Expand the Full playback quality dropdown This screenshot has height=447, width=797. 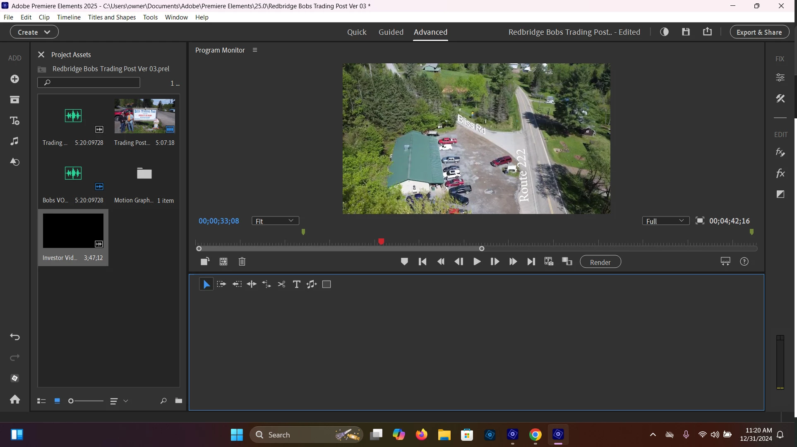665,221
